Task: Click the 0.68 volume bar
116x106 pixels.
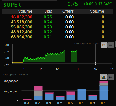Action: [x=27, y=100]
